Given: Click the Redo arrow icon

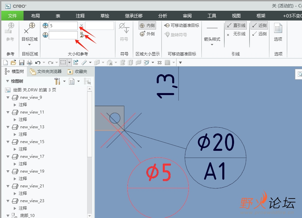Looking at the screenshot, I should (50, 62).
